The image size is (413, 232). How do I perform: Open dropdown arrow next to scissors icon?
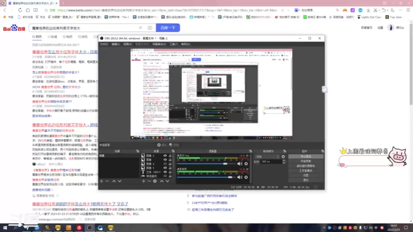point(379,10)
